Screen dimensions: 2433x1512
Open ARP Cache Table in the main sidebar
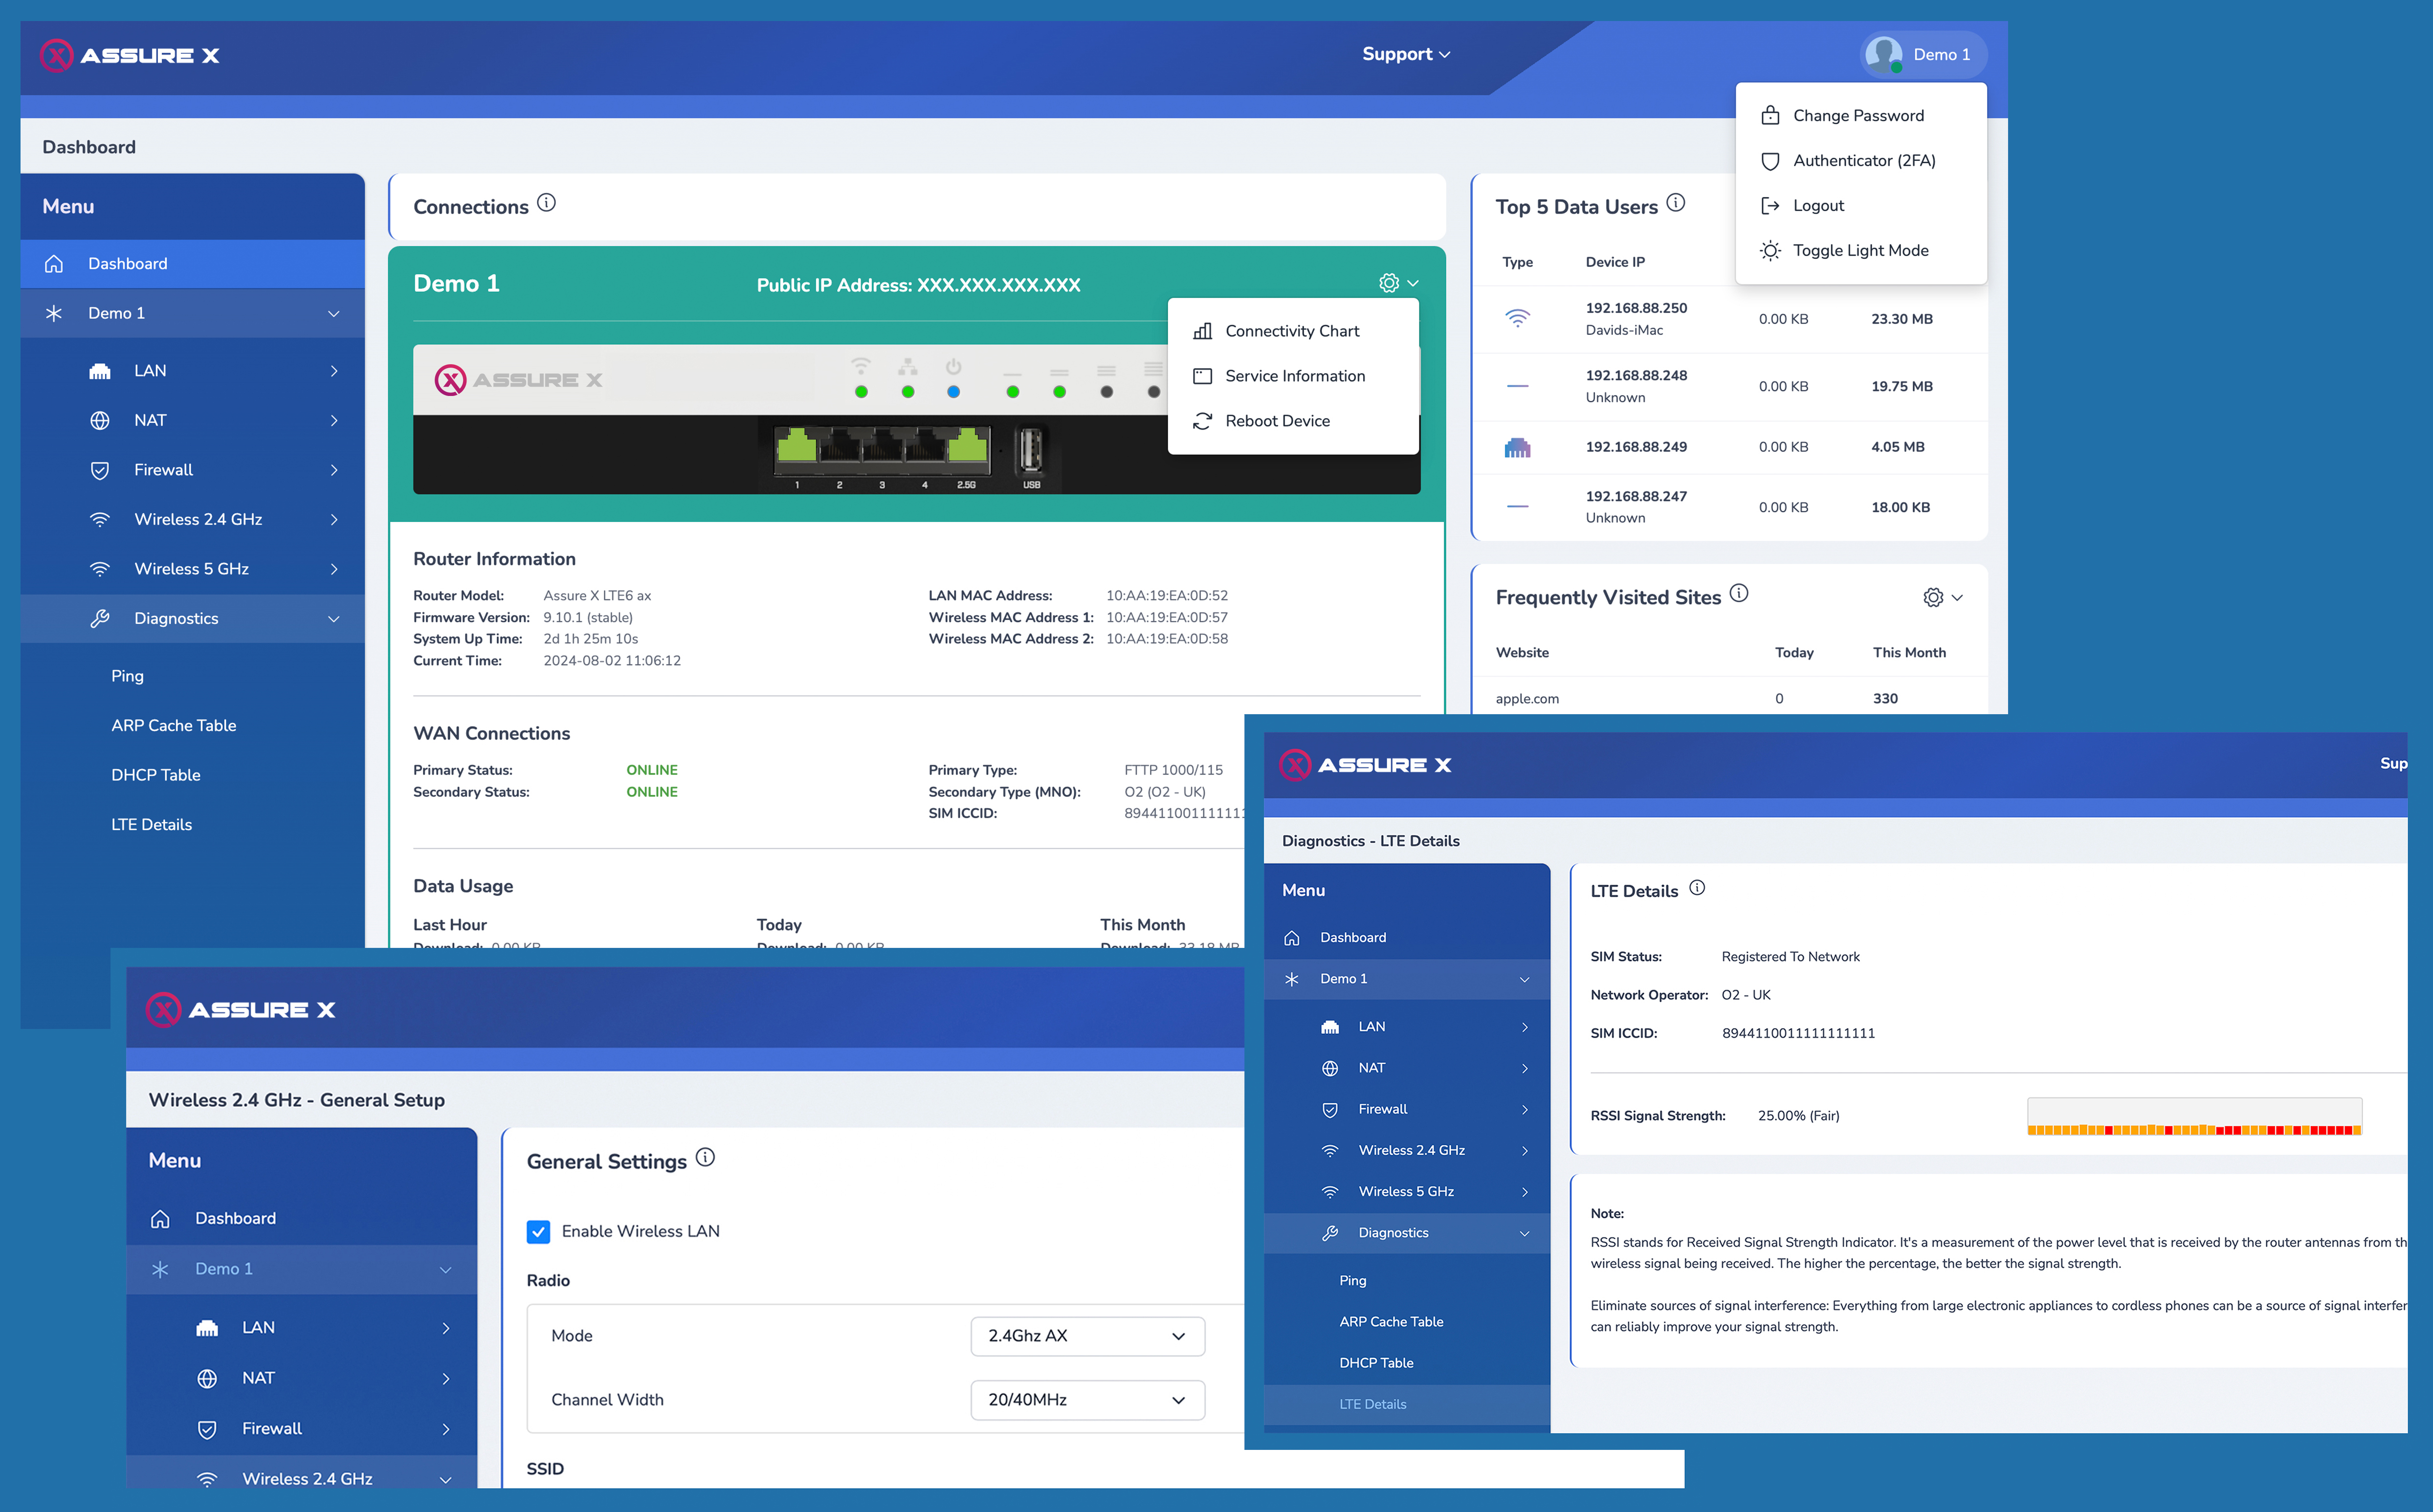[x=174, y=725]
